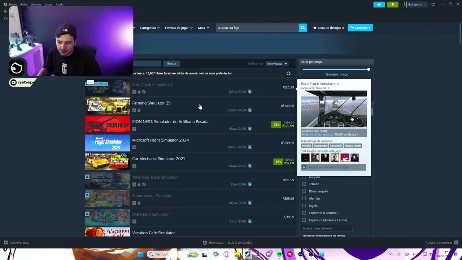462x260 pixels.
Task: Click the Mundo Aberto user tag
Action: [x=353, y=146]
